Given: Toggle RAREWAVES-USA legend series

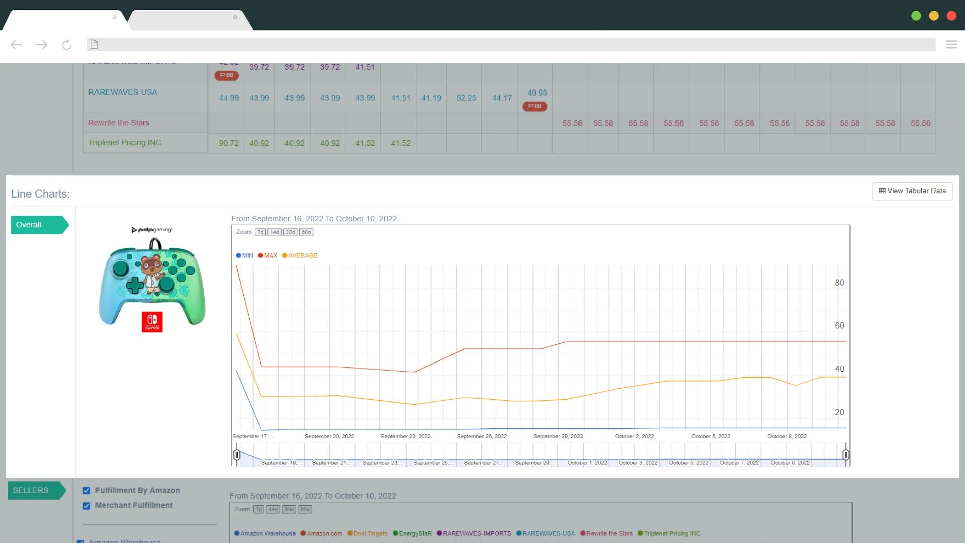Looking at the screenshot, I should click(545, 534).
